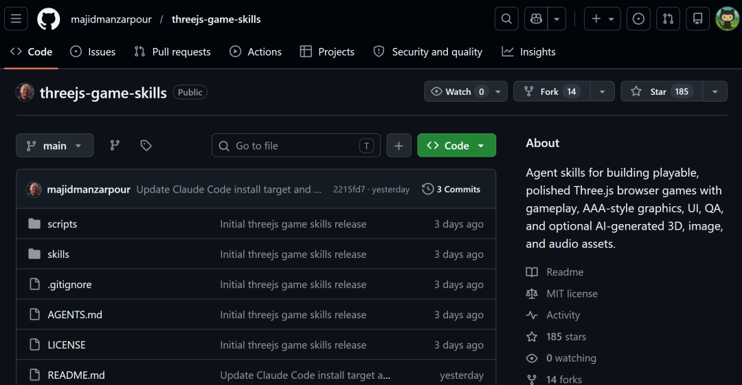
Task: Go to GitHub homepage via Octocat logo
Action: [x=48, y=19]
